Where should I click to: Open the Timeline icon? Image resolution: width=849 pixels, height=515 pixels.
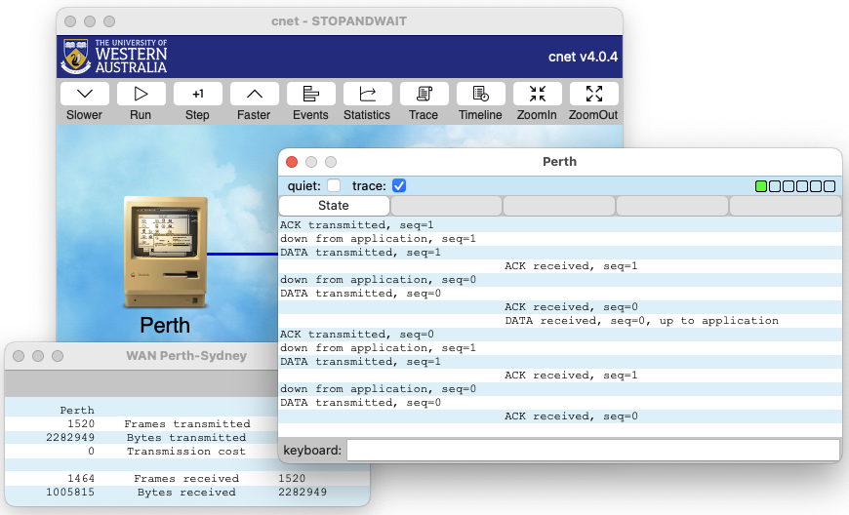pos(481,94)
